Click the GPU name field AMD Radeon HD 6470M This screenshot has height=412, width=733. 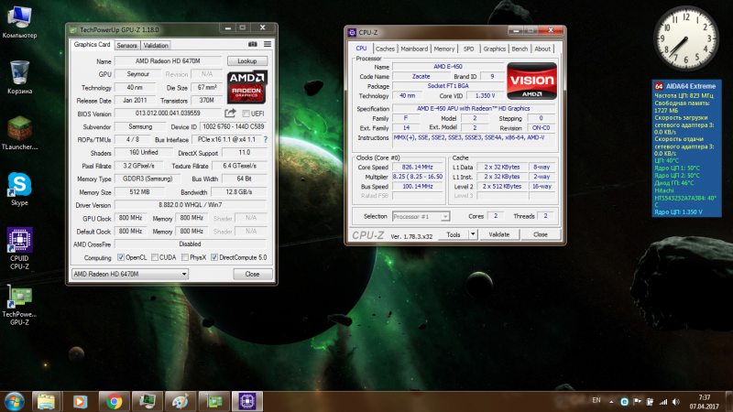point(168,61)
